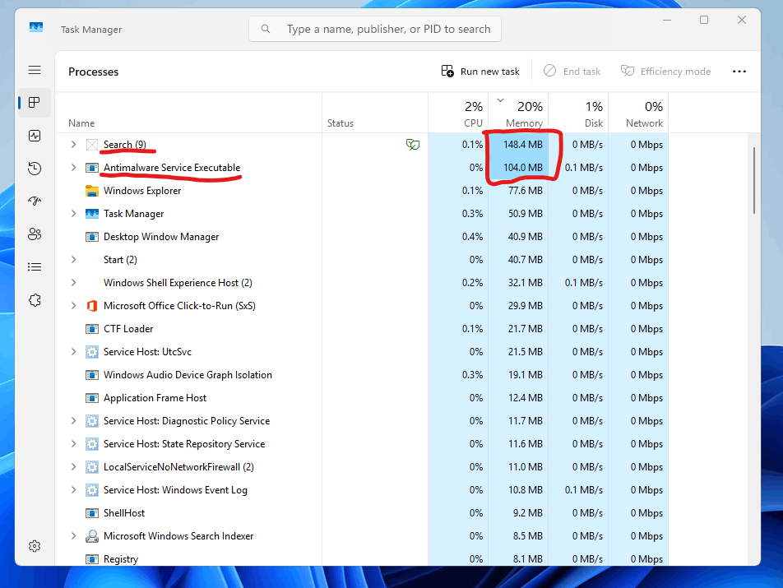Select the Processes tab icon in sidebar
The height and width of the screenshot is (588, 783).
(35, 103)
